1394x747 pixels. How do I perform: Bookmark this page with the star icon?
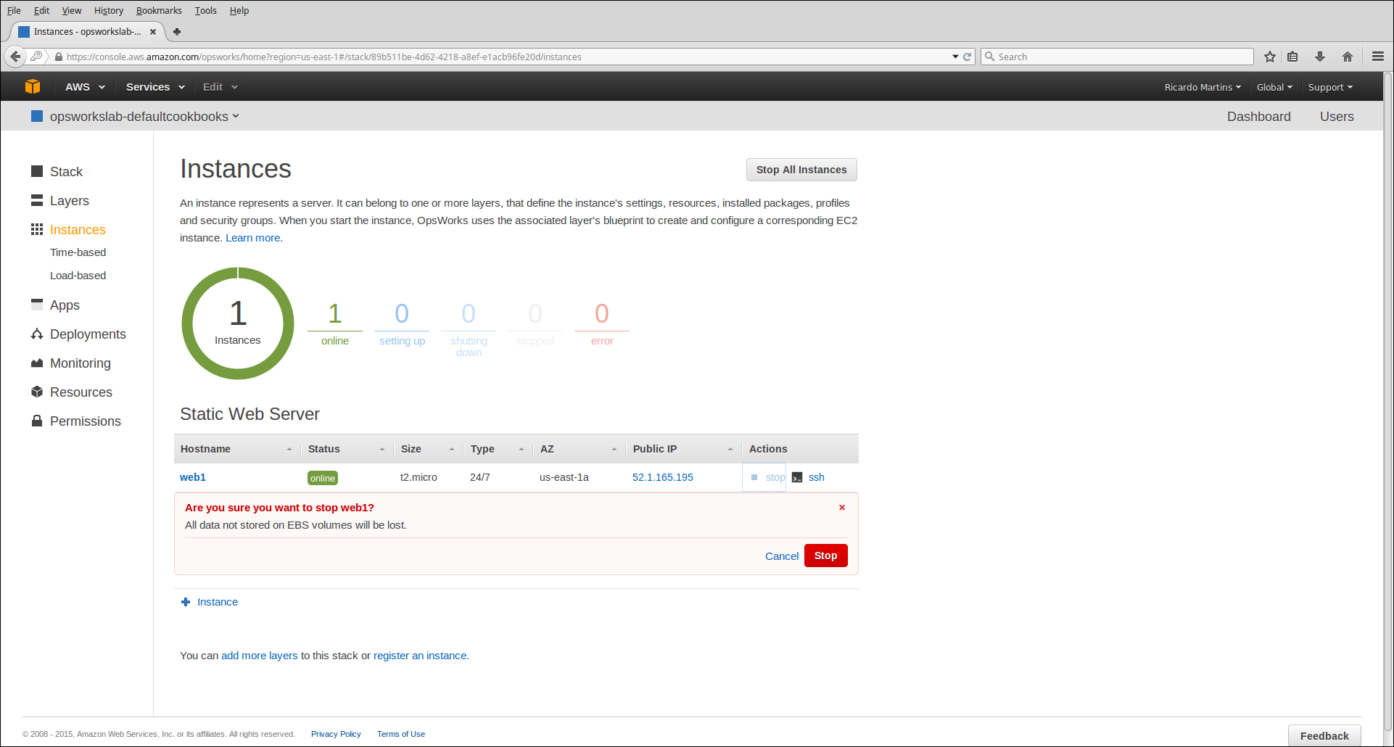click(x=1270, y=57)
